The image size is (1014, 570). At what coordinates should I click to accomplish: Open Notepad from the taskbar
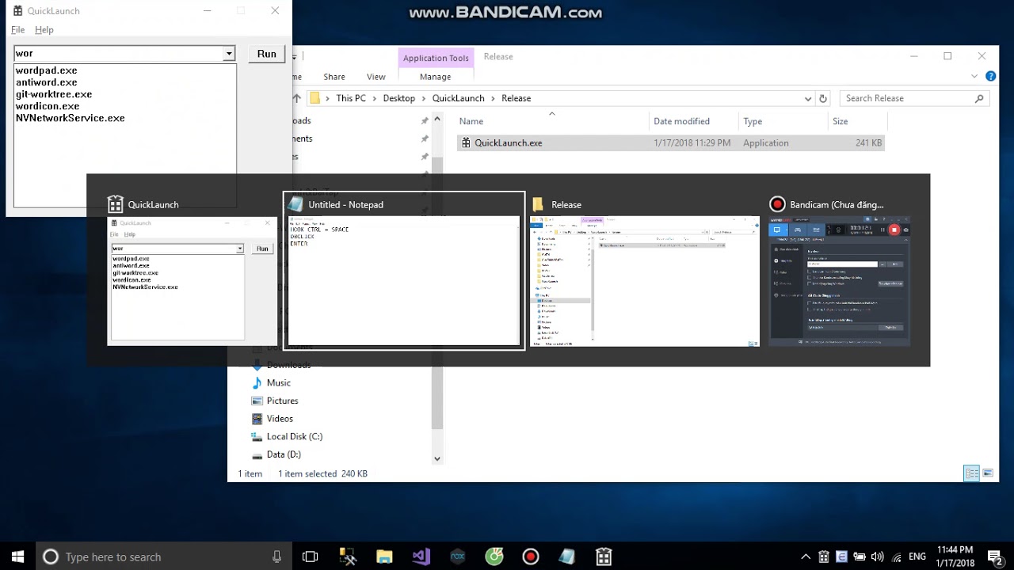(566, 557)
